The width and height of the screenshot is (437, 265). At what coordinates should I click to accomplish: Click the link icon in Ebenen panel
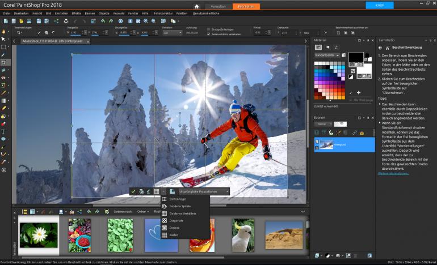point(354,133)
